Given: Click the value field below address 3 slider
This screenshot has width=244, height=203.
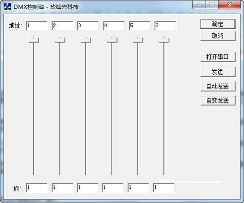Looking at the screenshot, I should [88, 188].
